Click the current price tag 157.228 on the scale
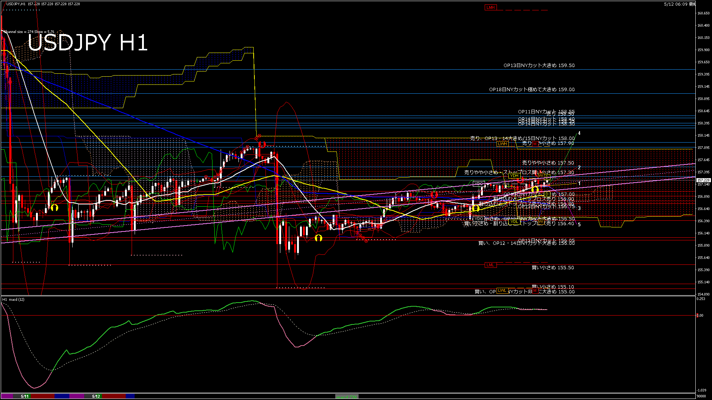This screenshot has width=712, height=400. tap(703, 180)
